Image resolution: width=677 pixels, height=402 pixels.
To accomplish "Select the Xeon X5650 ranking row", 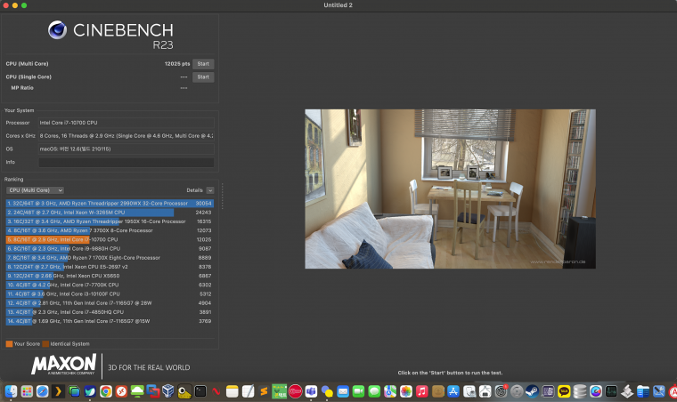I will pos(110,276).
